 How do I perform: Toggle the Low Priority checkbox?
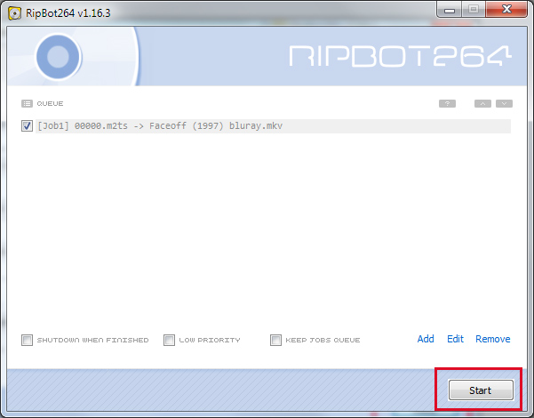(169, 340)
